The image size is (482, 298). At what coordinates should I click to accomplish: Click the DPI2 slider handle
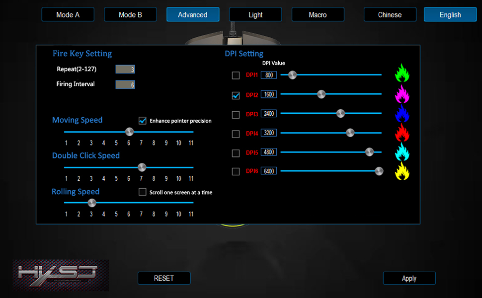[321, 94]
